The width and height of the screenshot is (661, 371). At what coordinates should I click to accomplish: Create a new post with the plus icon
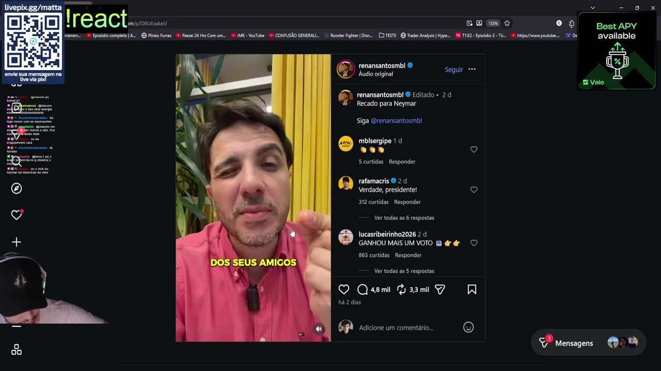point(17,242)
